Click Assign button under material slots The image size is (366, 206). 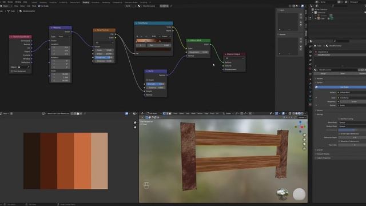pyautogui.click(x=323, y=74)
